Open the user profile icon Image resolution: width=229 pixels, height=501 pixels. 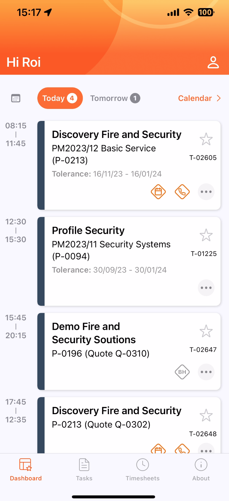[213, 62]
